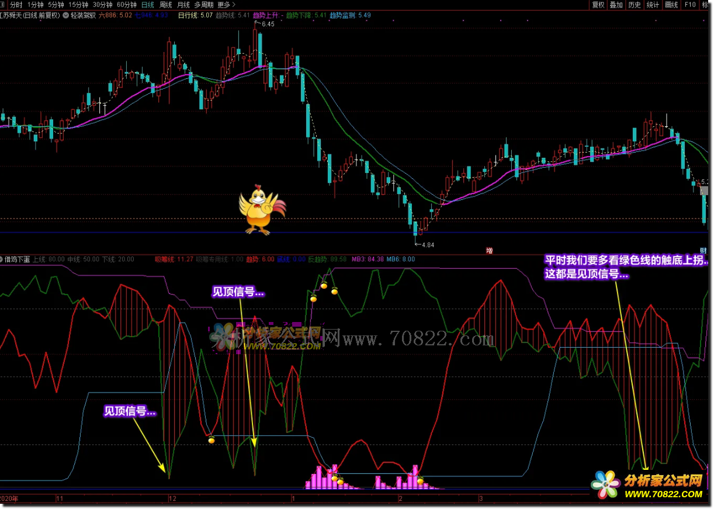This screenshot has width=714, height=509.
Task: Open the 统计 statistics button
Action: (653, 5)
